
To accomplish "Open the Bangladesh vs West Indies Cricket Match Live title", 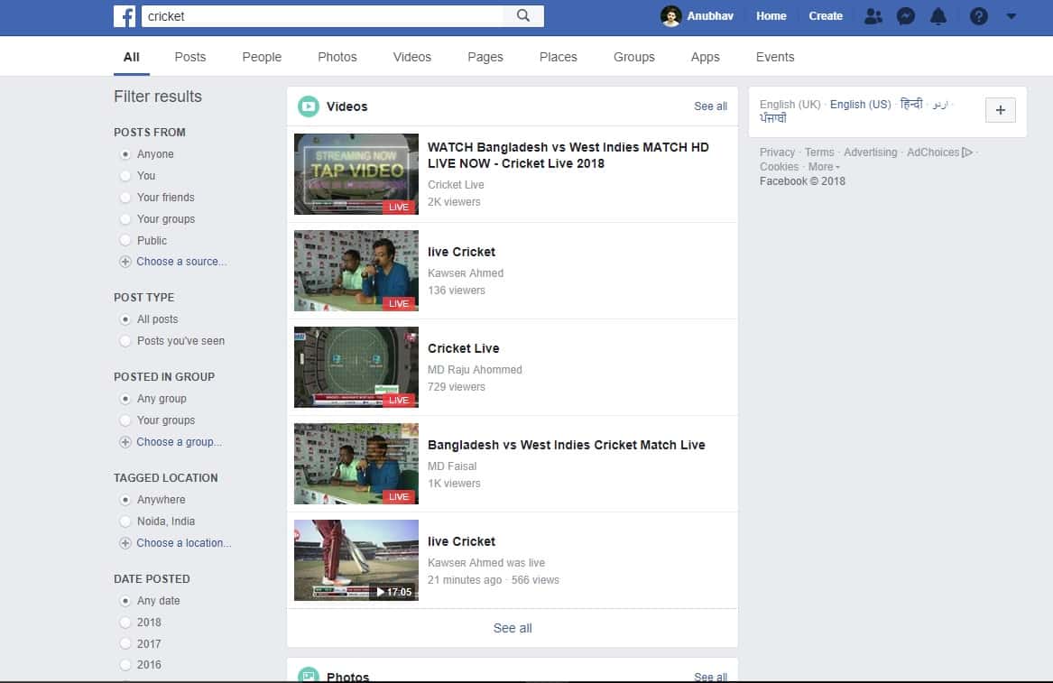I will [566, 446].
